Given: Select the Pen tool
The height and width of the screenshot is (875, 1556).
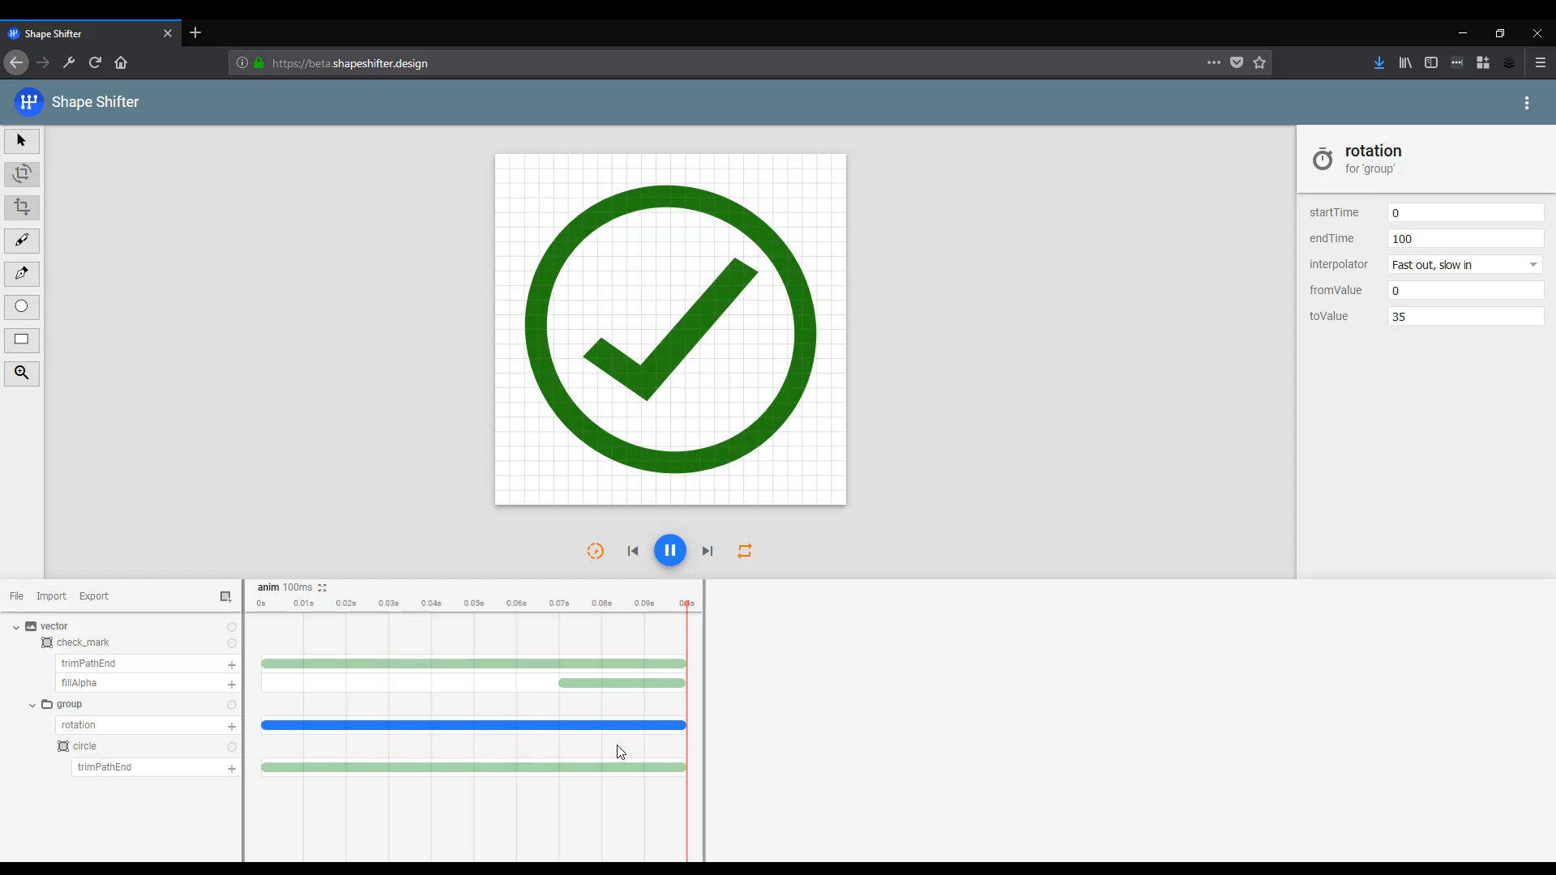Looking at the screenshot, I should [x=21, y=274].
